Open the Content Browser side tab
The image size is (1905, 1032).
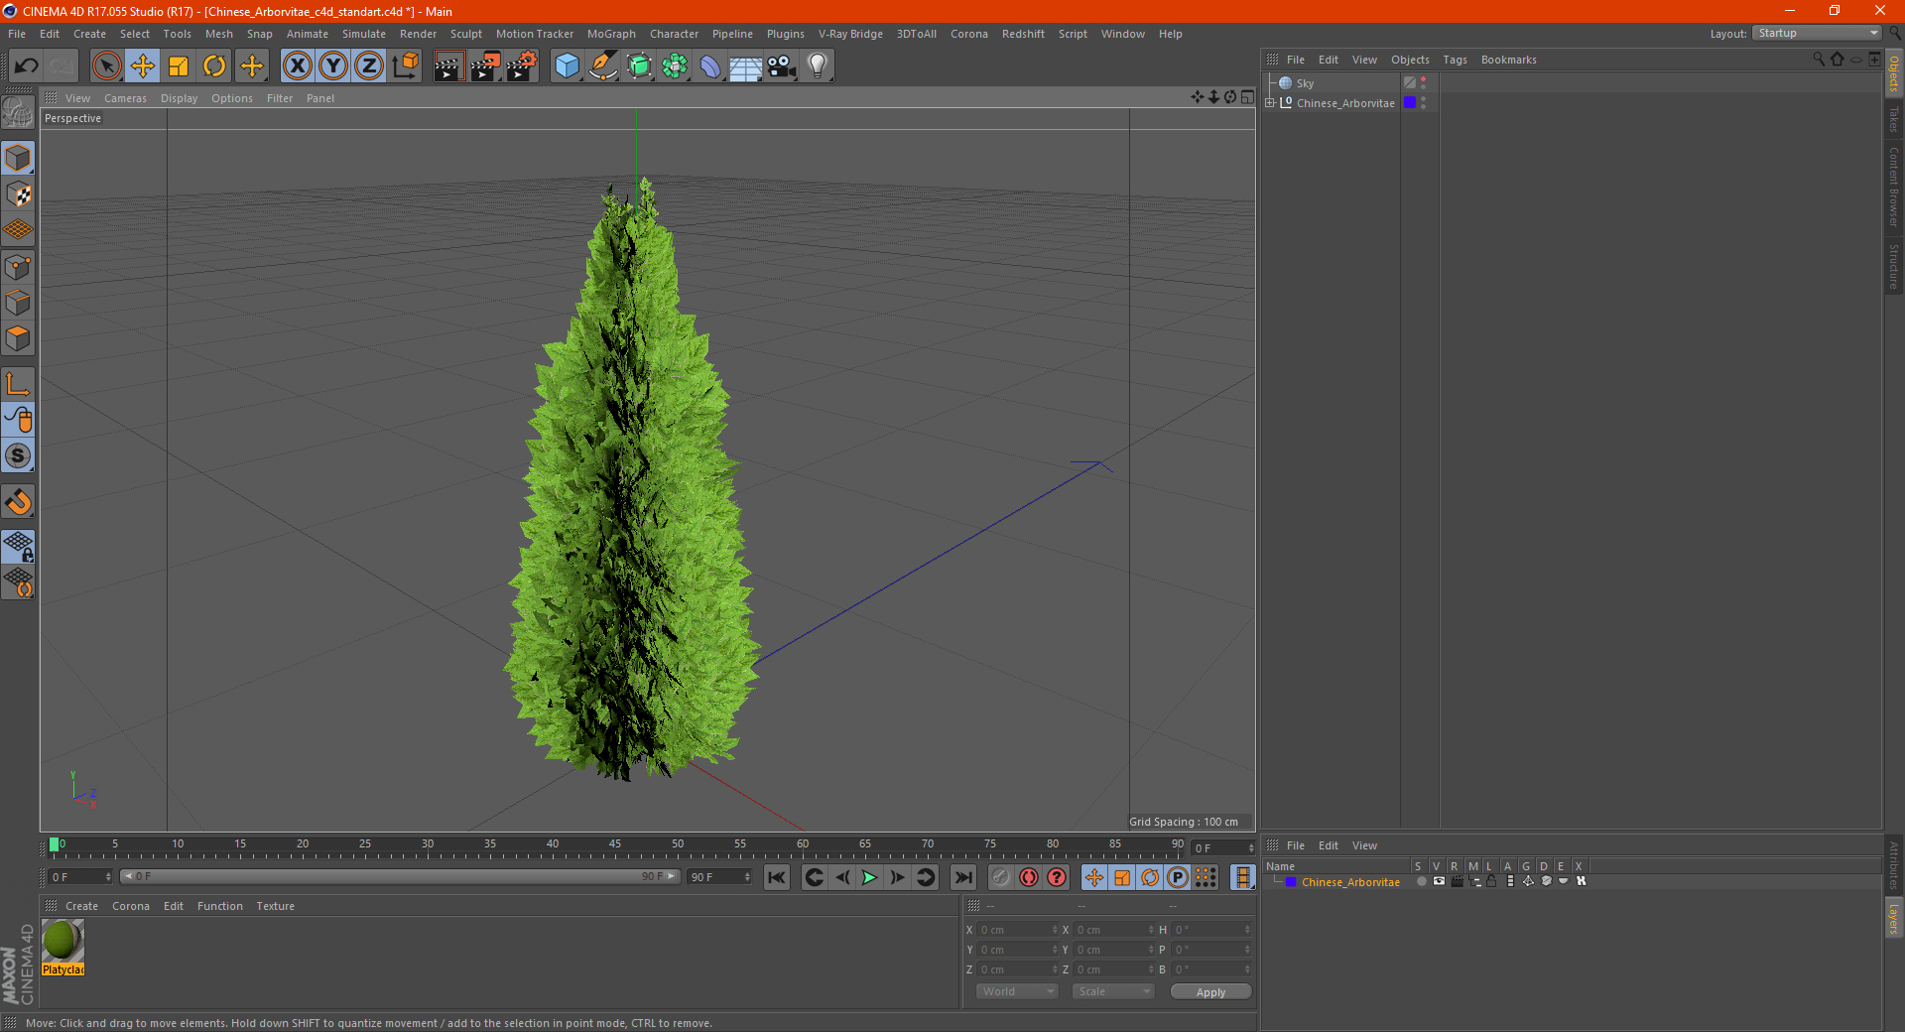pos(1893,187)
